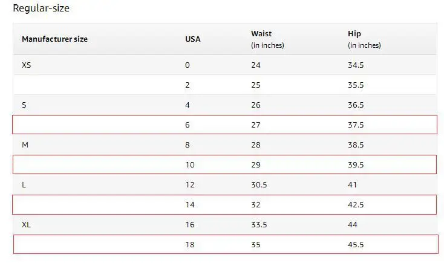Click the highlighted USA size 10 cell
The height and width of the screenshot is (263, 444).
click(190, 165)
